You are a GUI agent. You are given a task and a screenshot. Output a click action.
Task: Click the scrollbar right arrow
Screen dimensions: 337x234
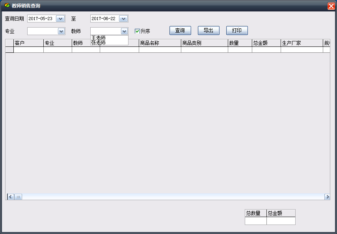click(x=327, y=197)
